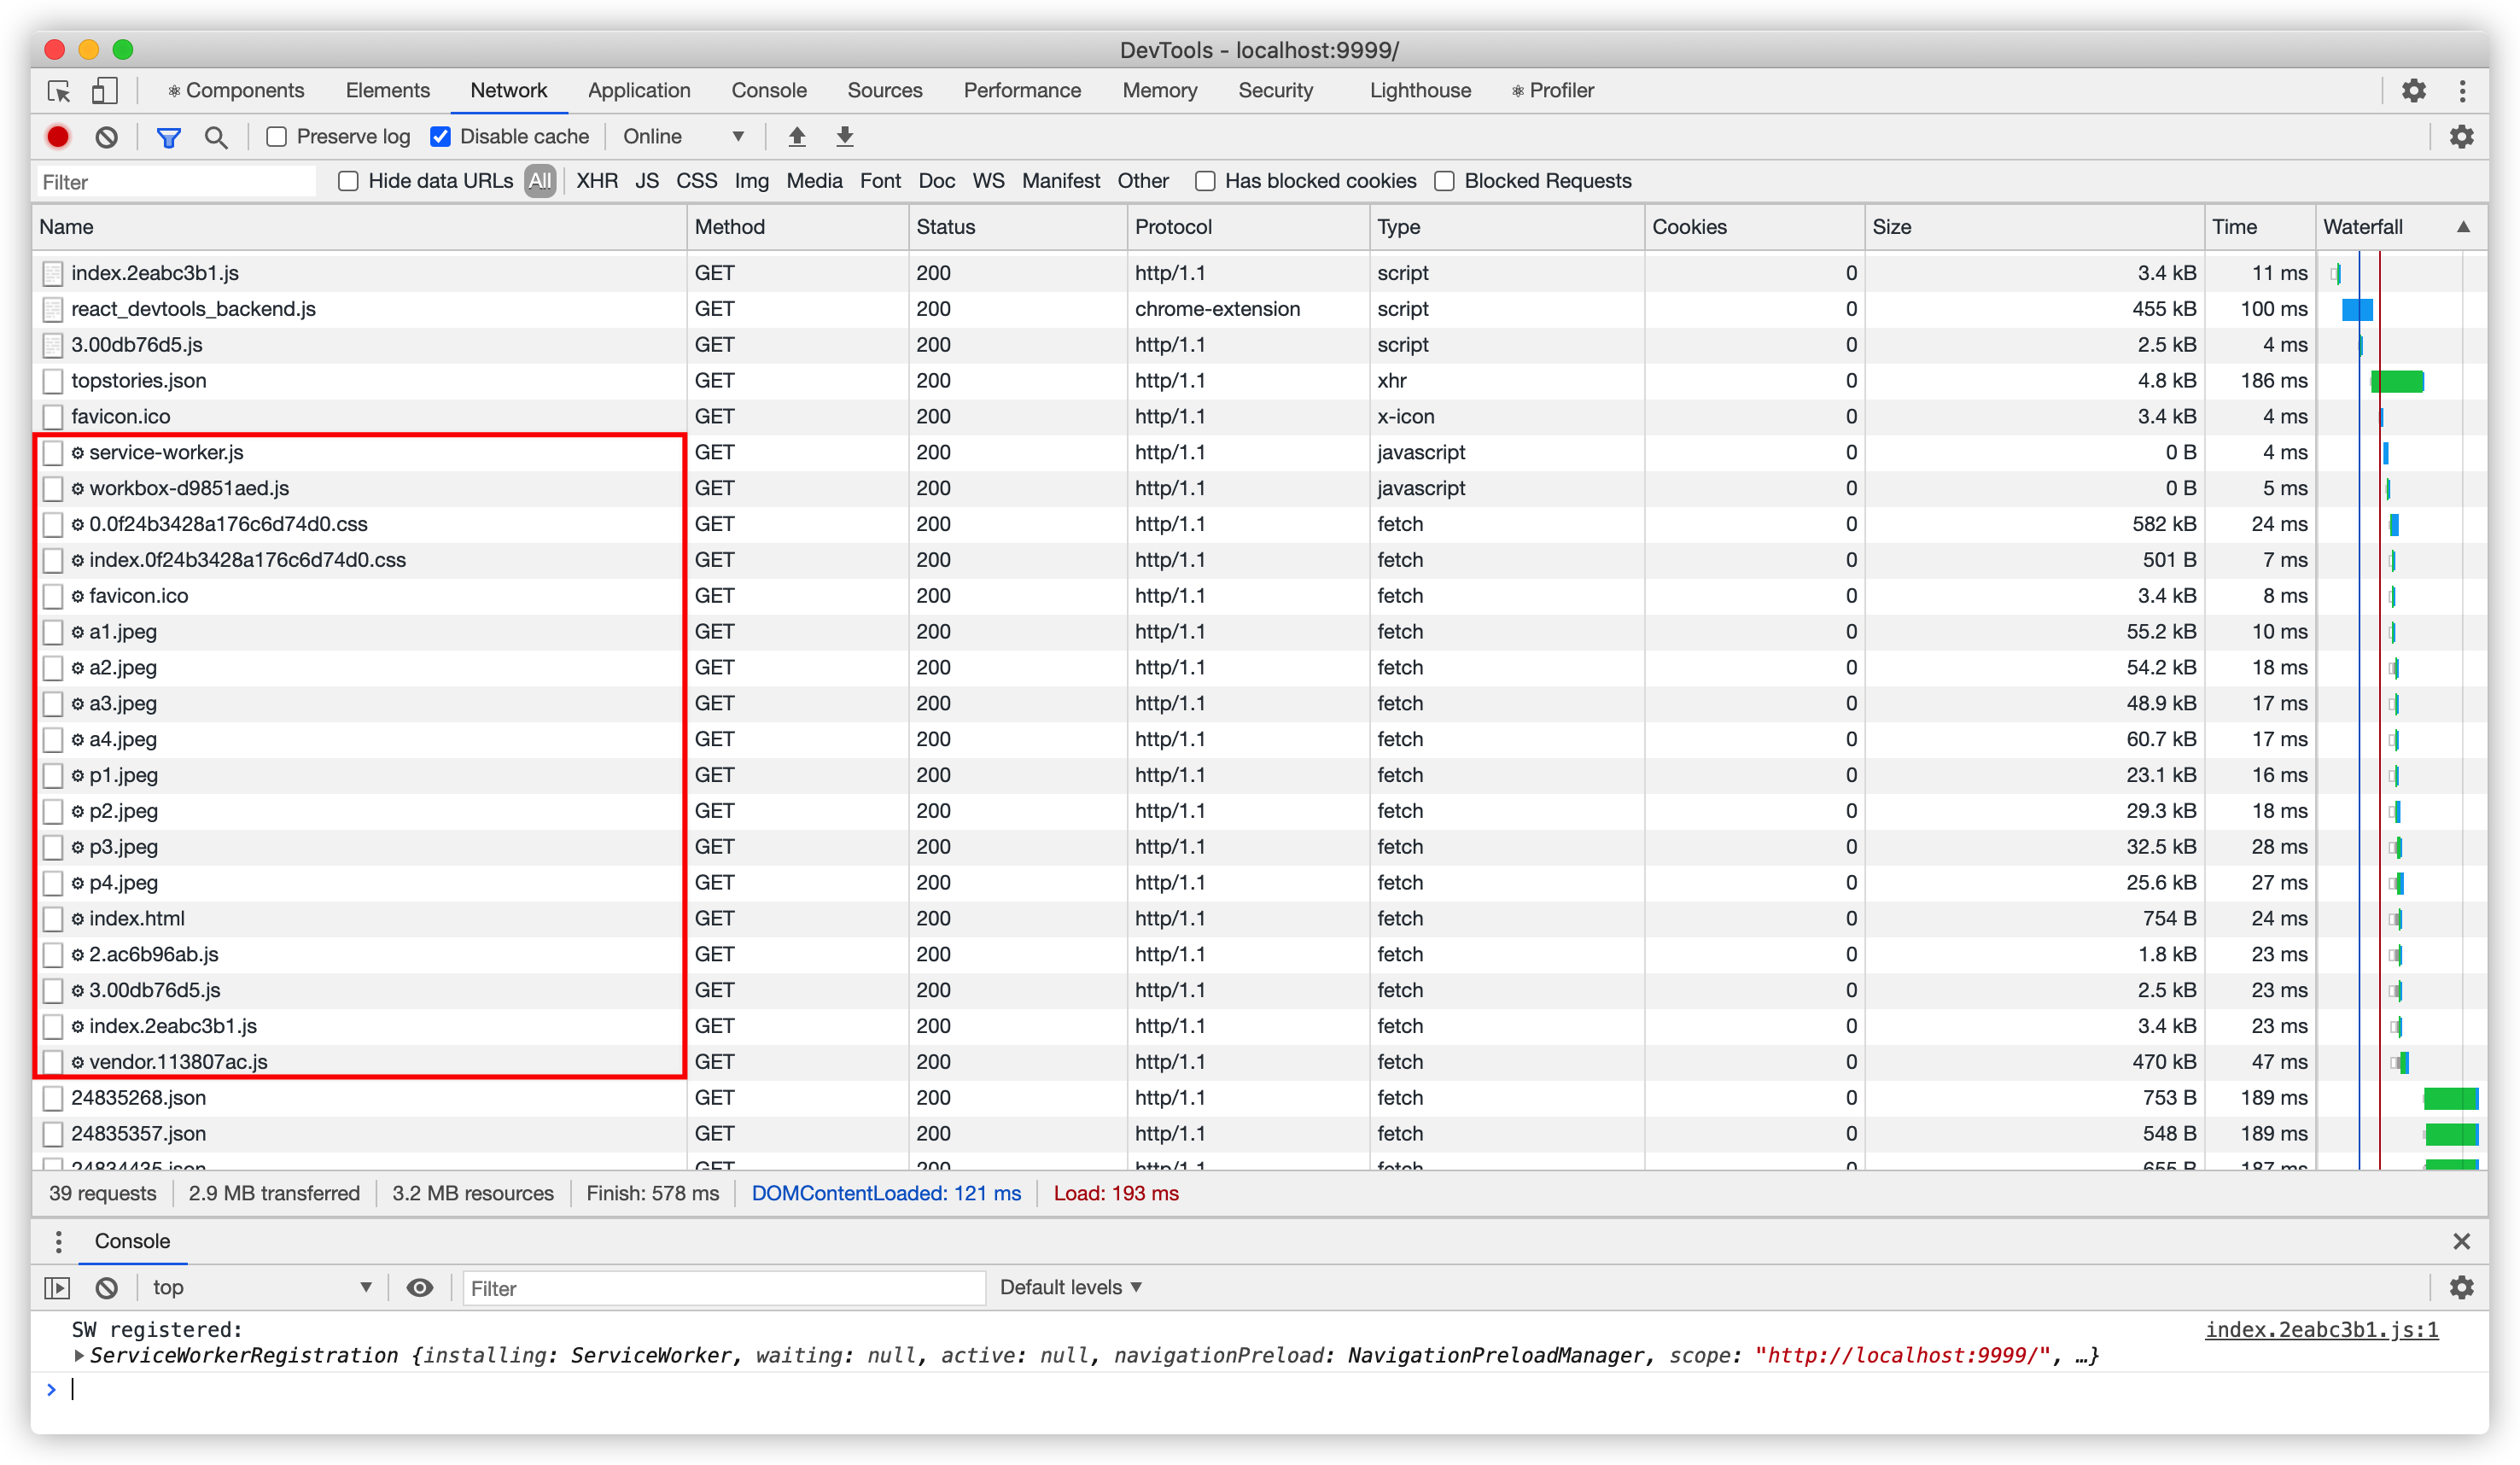Filter requests by XHR type
The image size is (2520, 1465).
597,181
